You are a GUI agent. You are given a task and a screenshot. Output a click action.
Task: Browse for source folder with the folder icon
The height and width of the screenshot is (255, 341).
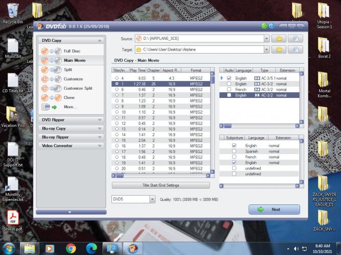279,38
